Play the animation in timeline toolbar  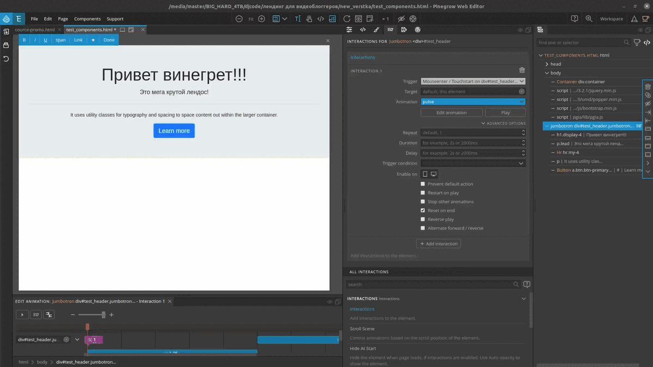pos(22,315)
